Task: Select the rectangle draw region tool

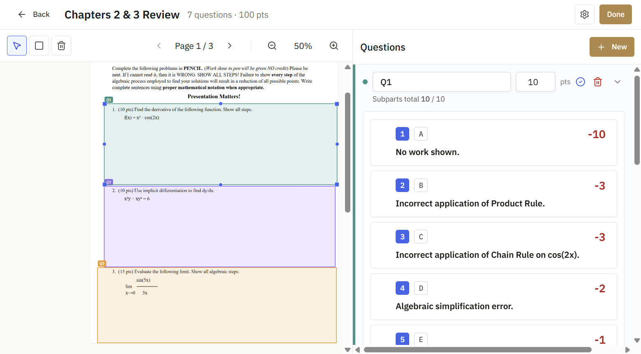Action: (x=39, y=46)
